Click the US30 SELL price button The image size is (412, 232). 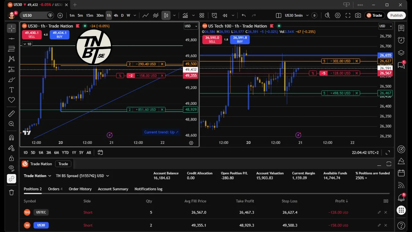(x=32, y=34)
